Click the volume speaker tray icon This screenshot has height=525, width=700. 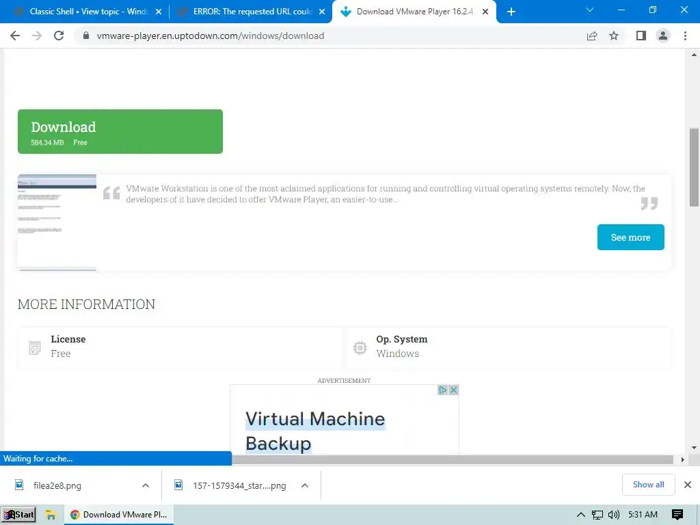pyautogui.click(x=614, y=515)
